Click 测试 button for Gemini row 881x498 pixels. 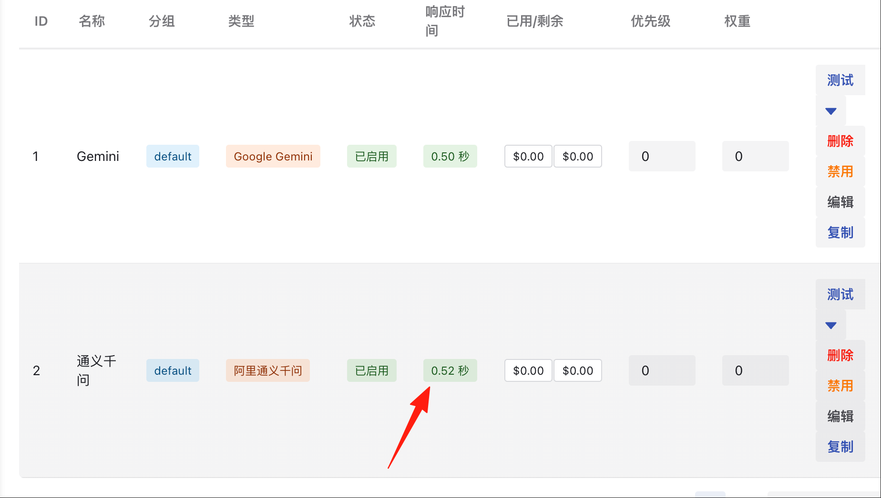(x=840, y=80)
